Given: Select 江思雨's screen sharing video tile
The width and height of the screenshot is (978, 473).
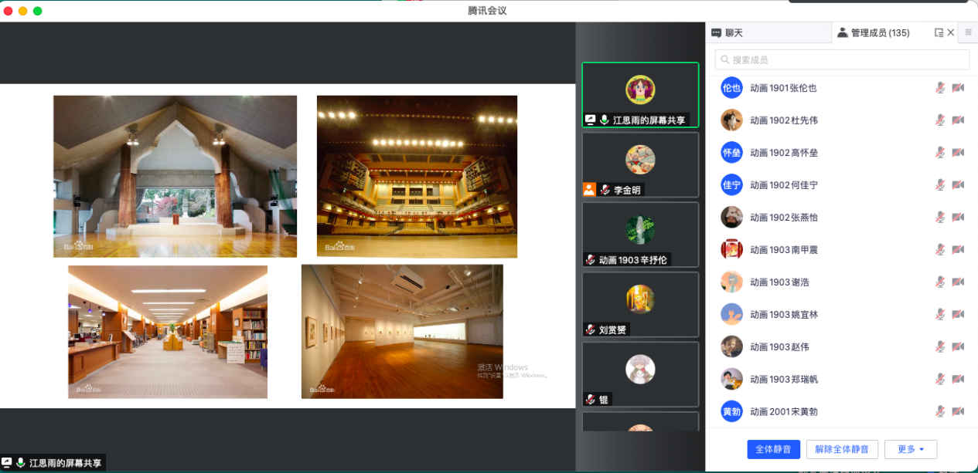Looking at the screenshot, I should [x=640, y=94].
